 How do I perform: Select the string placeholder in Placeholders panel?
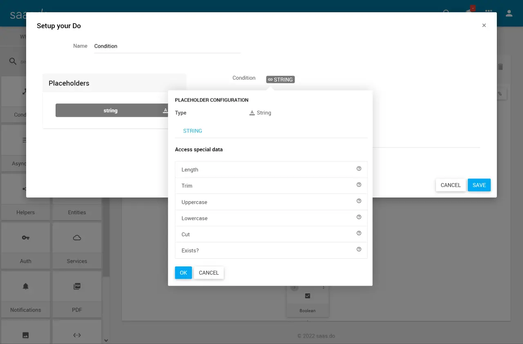111,111
